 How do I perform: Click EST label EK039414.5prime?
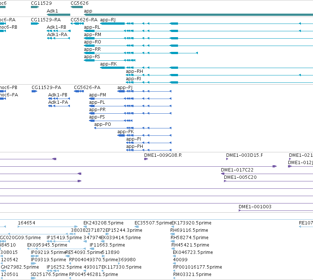pos(121,238)
